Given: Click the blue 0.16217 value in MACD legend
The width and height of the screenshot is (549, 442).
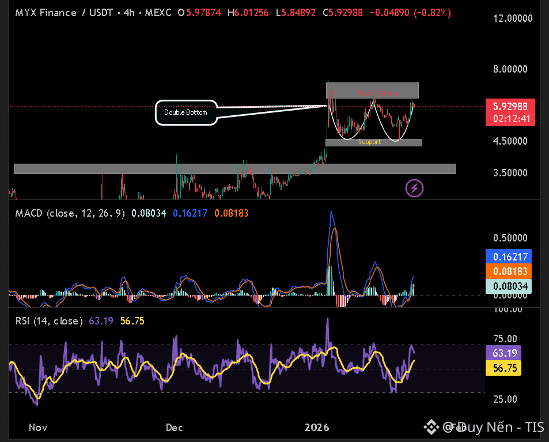Looking at the screenshot, I should point(190,213).
